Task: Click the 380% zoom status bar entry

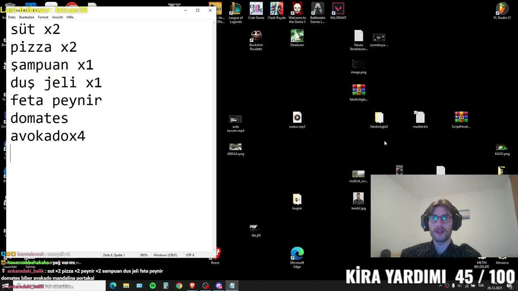Action: coord(144,255)
